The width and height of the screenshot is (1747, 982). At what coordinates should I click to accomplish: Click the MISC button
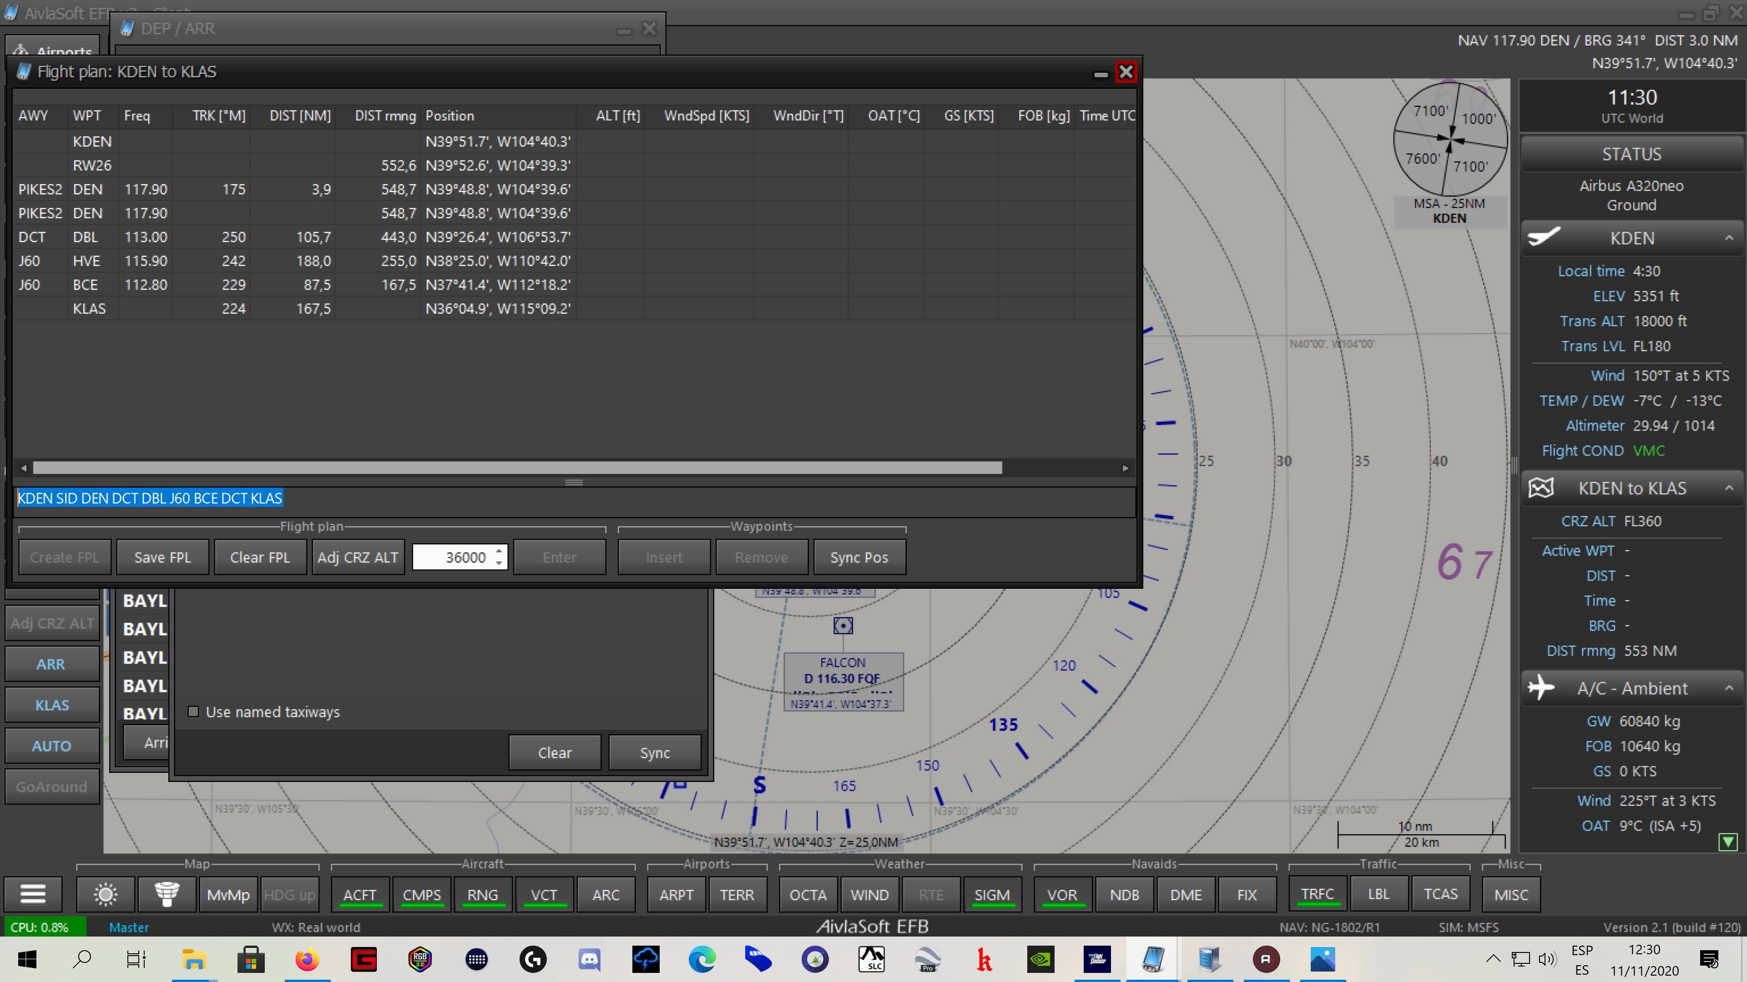pyautogui.click(x=1511, y=895)
